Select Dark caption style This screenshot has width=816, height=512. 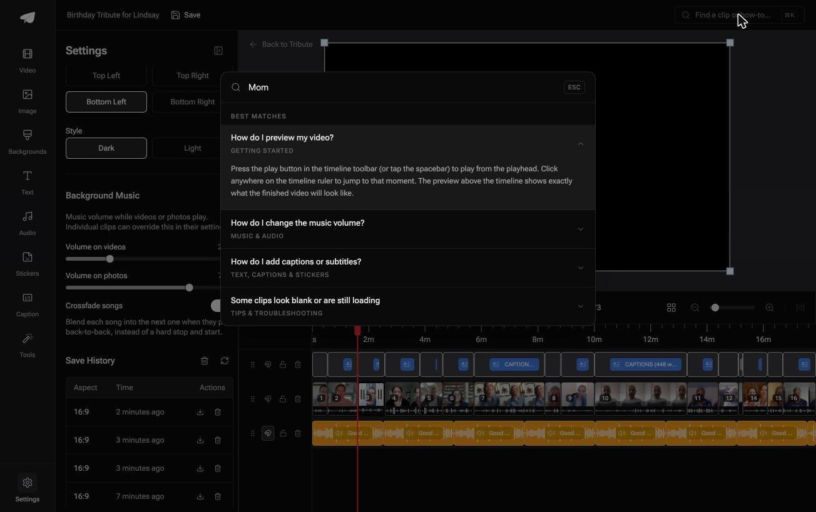106,148
